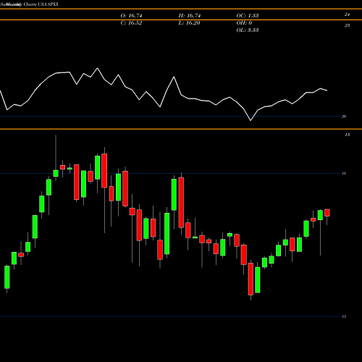The width and height of the screenshot is (362, 362).
Task: Select the OL: 3.33 readout
Action: pos(248,30)
